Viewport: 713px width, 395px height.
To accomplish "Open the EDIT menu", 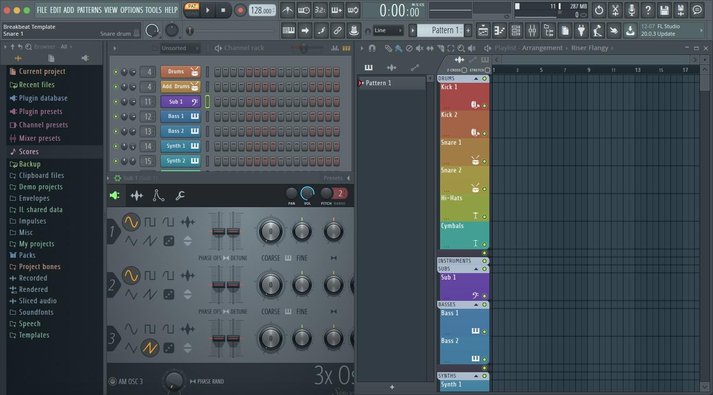I will [x=55, y=10].
